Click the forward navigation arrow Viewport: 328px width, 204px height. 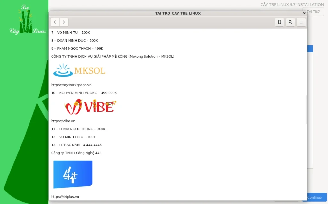(x=64, y=22)
